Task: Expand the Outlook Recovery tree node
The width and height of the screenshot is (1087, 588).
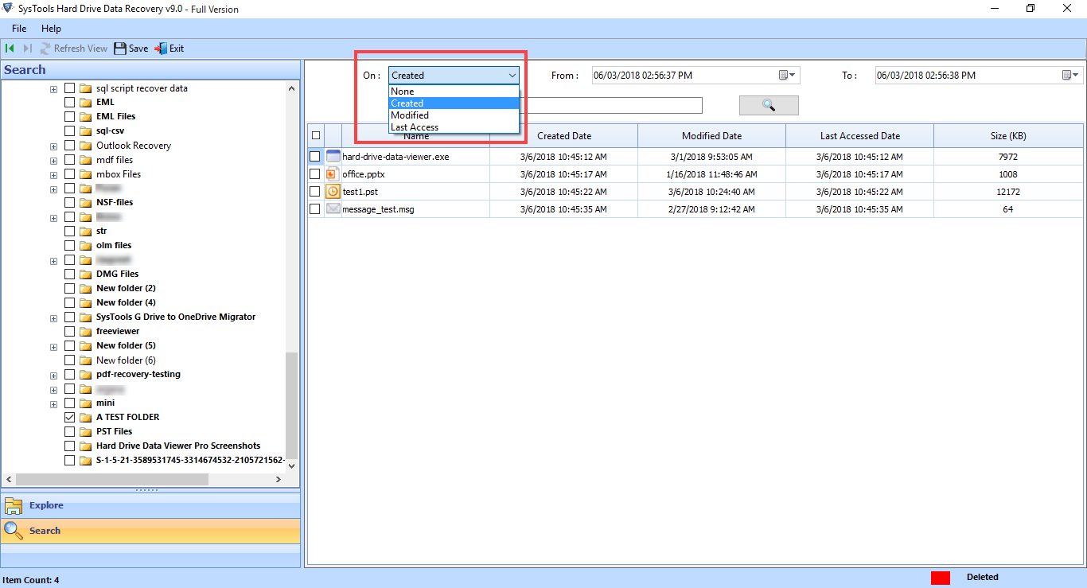Action: click(53, 146)
